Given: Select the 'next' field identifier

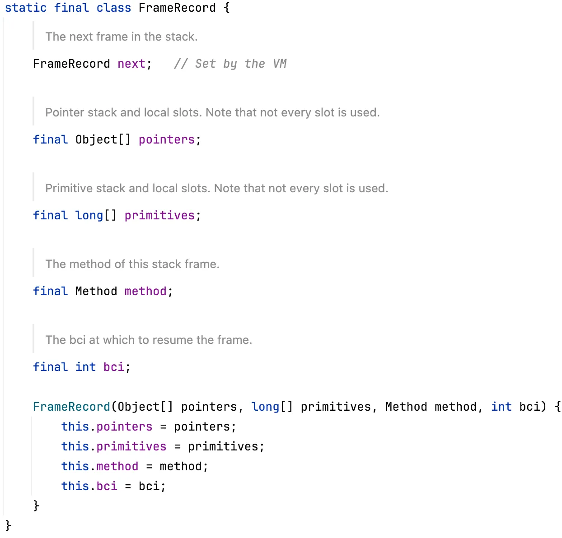Looking at the screenshot, I should pos(131,64).
